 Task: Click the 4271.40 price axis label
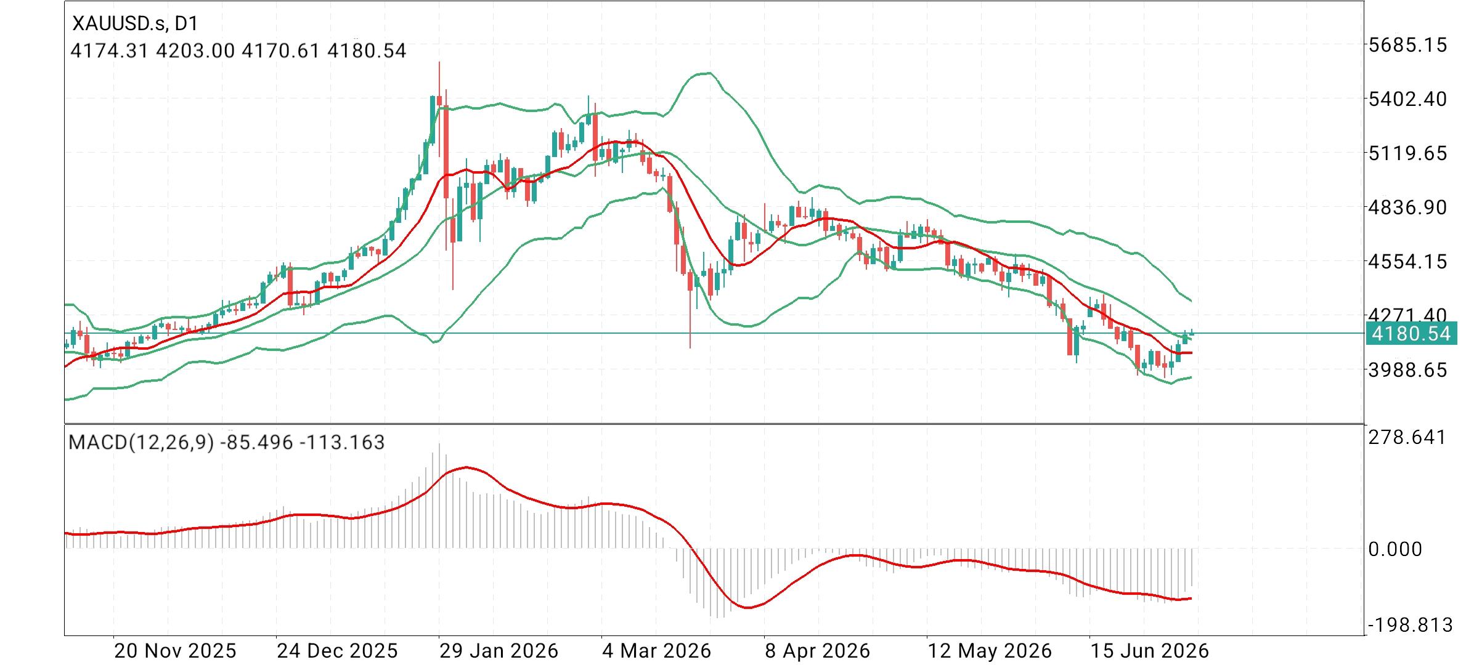1407,314
